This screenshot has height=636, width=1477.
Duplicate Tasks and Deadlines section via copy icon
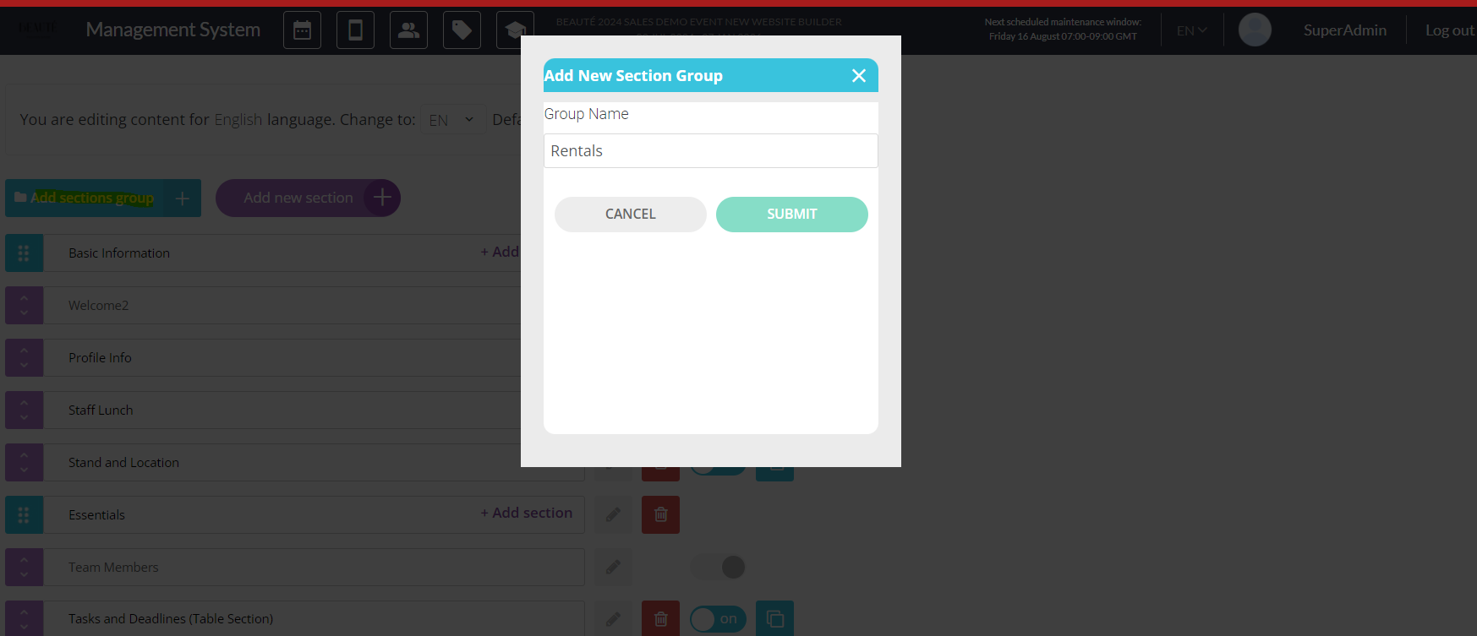click(x=774, y=619)
